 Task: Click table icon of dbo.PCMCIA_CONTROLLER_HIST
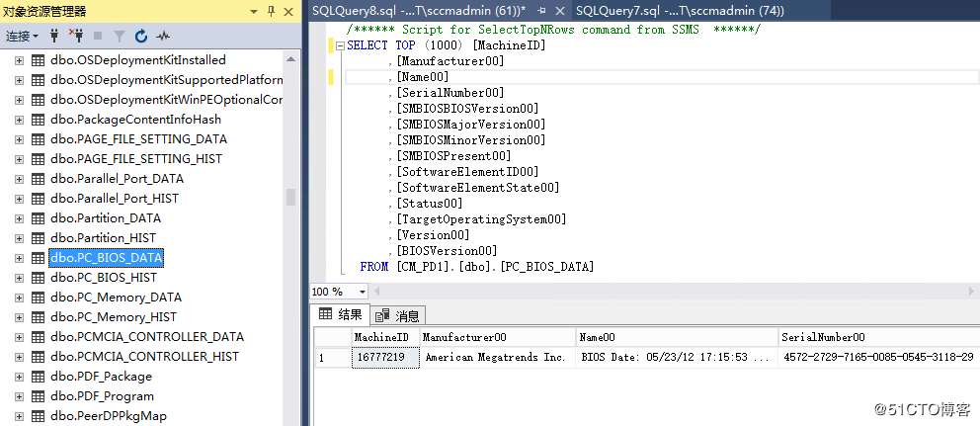click(39, 357)
